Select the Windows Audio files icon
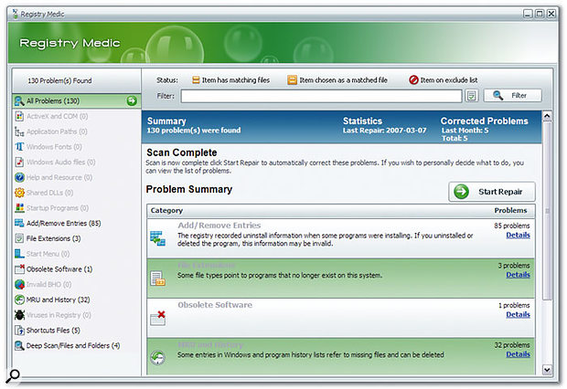Screen dimensions: 567x389 point(19,163)
